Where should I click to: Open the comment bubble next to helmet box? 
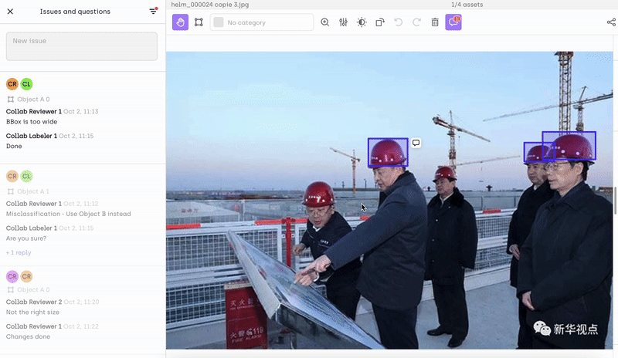(x=416, y=143)
